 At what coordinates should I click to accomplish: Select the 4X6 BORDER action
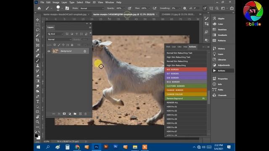pos(186,70)
